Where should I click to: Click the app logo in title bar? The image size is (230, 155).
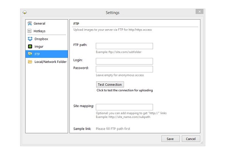click(25, 12)
